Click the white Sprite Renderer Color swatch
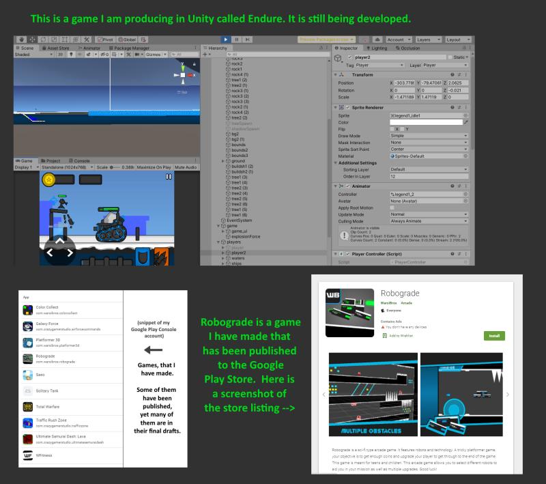The height and width of the screenshot is (484, 546). point(426,122)
